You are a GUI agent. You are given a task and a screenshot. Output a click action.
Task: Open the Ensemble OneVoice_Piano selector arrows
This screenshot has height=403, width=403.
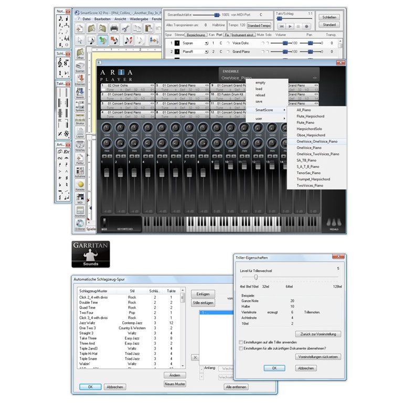315,78
